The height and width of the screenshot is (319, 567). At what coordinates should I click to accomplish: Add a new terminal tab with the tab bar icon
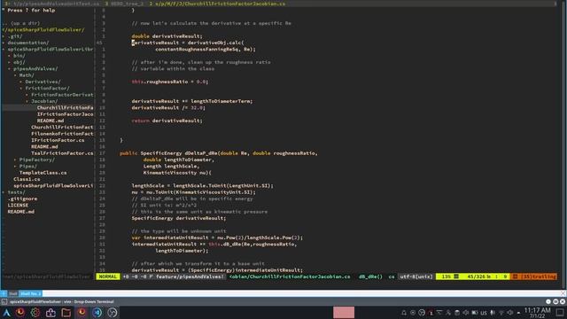click(x=4, y=293)
